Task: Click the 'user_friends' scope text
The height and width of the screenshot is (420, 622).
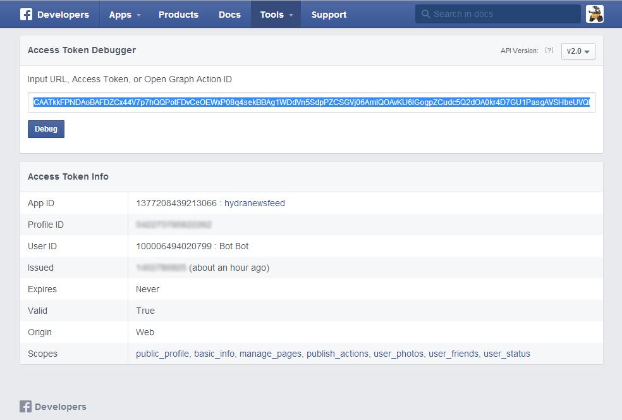Action: click(453, 354)
